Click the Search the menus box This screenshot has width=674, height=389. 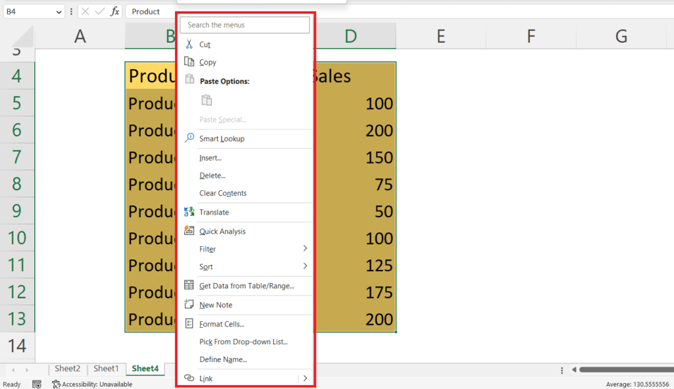click(x=244, y=24)
